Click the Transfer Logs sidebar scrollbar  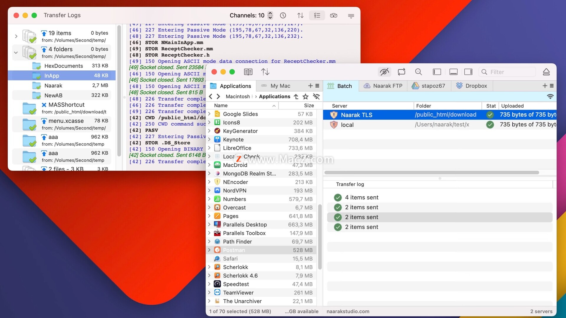click(119, 91)
